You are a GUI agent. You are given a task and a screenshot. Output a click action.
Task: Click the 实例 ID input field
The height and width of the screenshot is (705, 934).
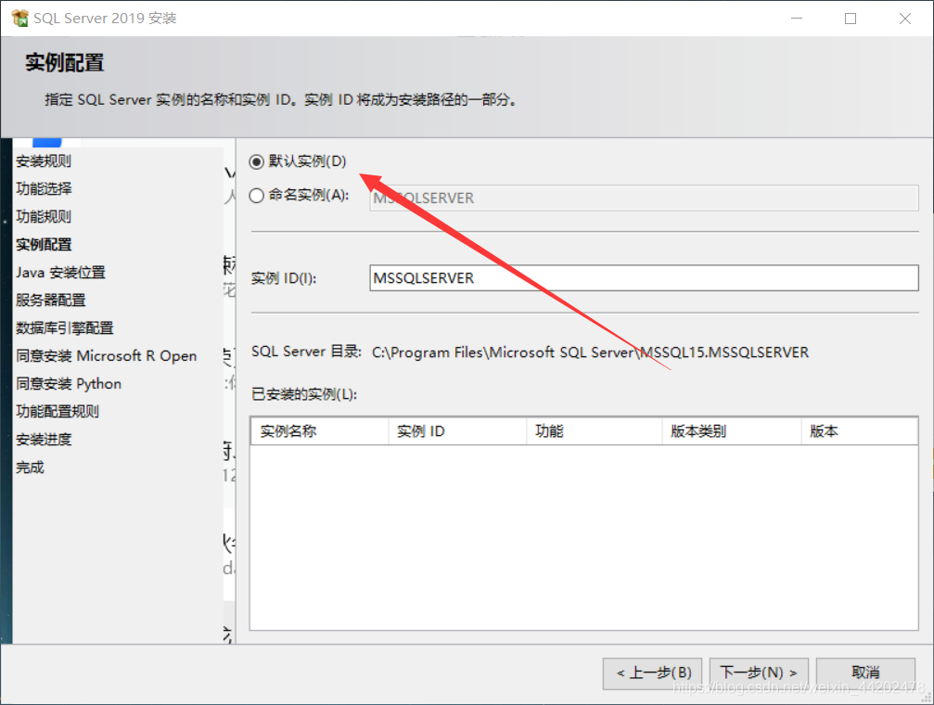pyautogui.click(x=644, y=278)
